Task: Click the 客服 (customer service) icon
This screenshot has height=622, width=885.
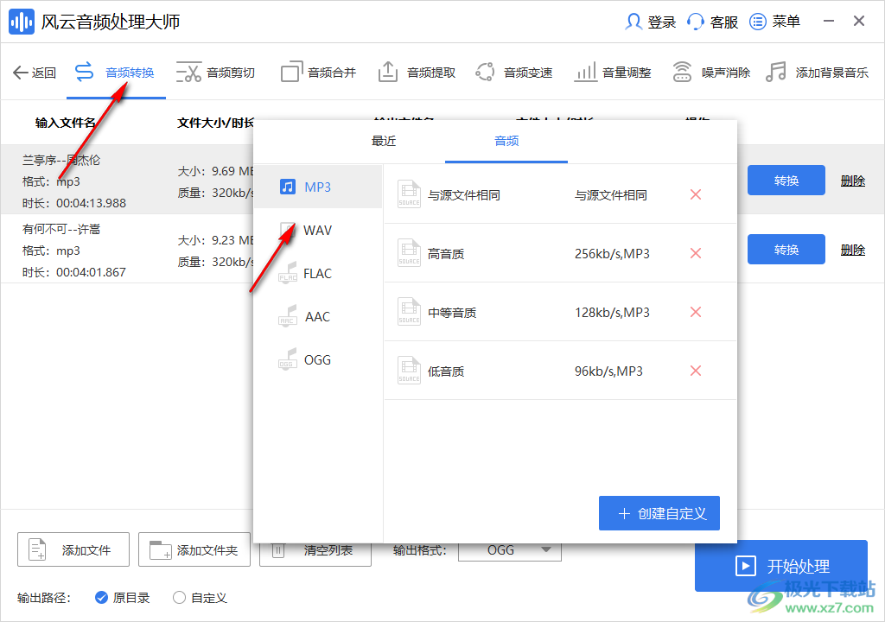Action: [711, 22]
